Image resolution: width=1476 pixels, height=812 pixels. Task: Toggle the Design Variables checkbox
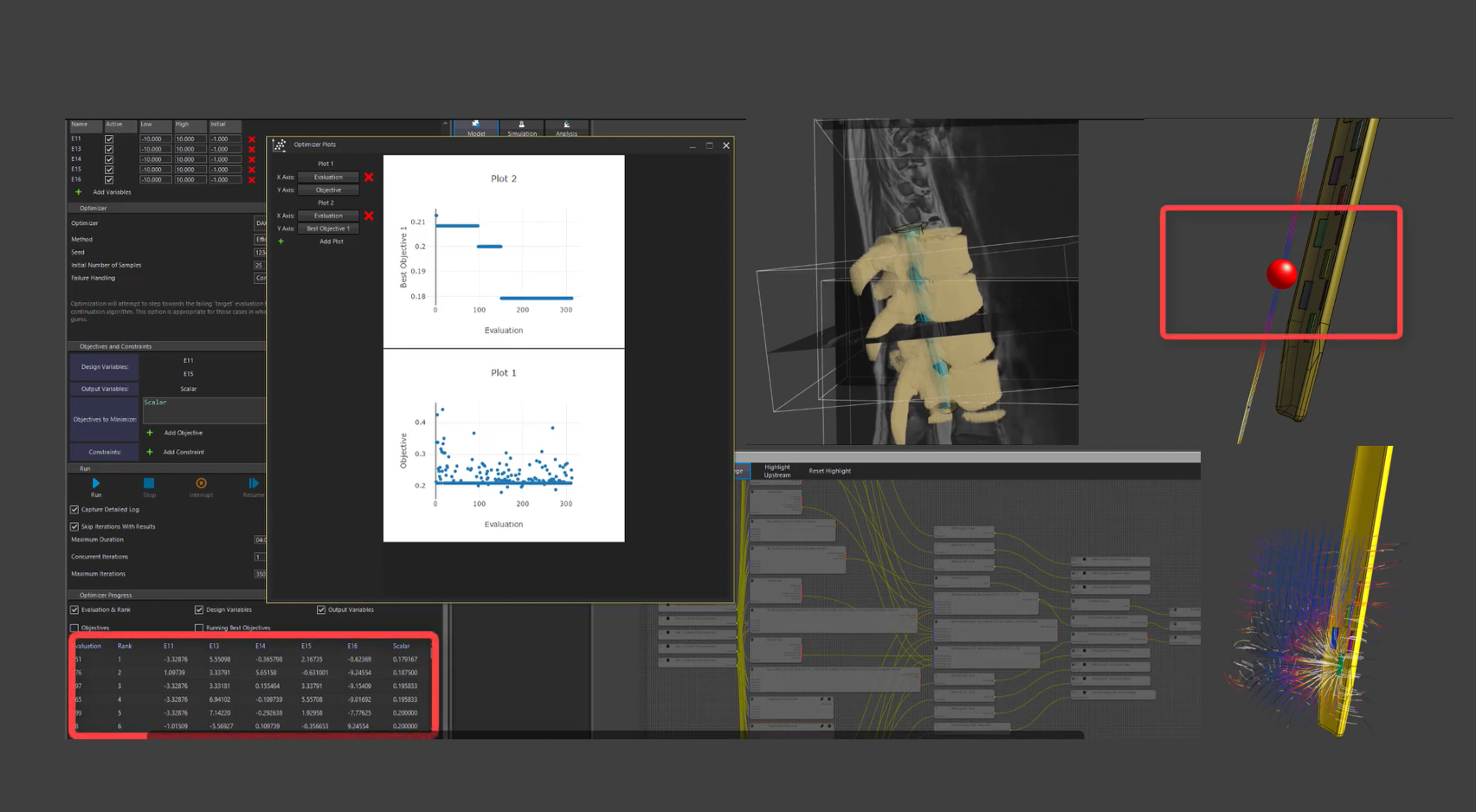point(199,610)
